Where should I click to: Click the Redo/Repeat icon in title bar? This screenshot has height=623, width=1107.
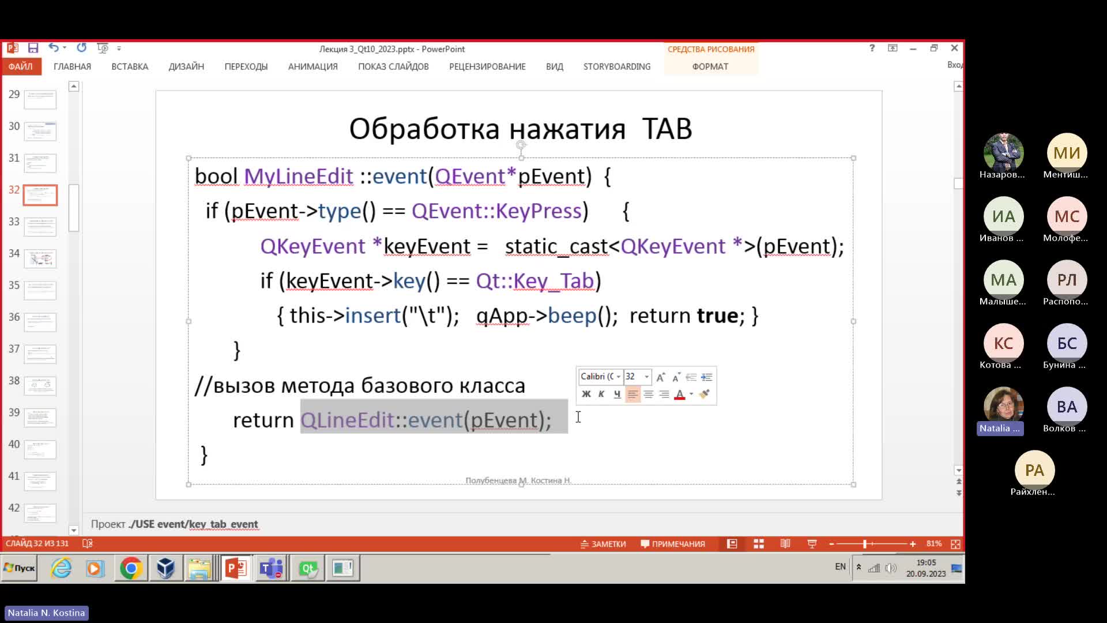pos(81,48)
